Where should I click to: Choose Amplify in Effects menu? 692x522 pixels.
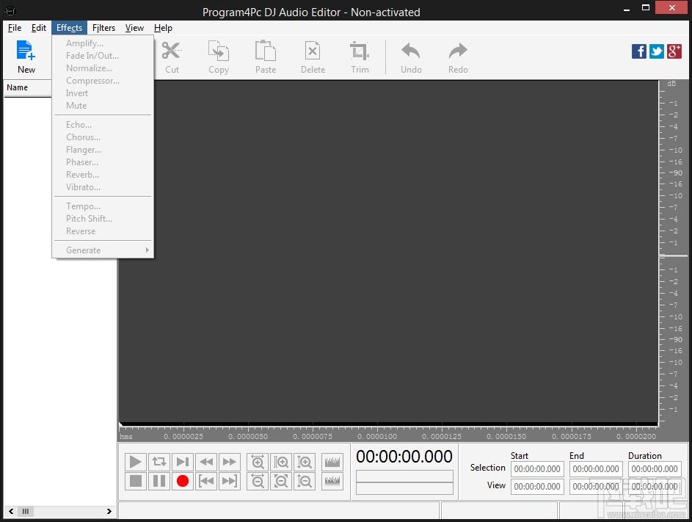pos(103,43)
